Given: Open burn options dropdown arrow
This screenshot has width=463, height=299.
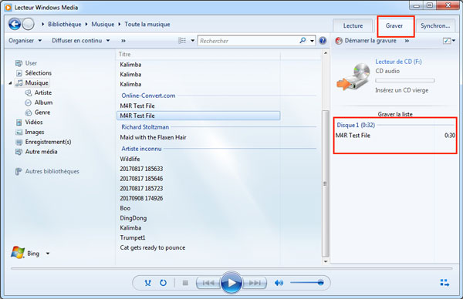Looking at the screenshot, I should coord(454,41).
